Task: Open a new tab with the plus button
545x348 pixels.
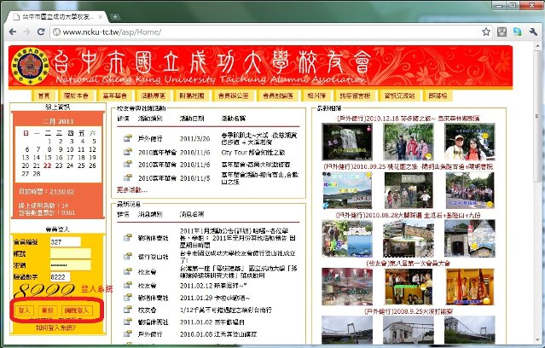Action: [114, 17]
